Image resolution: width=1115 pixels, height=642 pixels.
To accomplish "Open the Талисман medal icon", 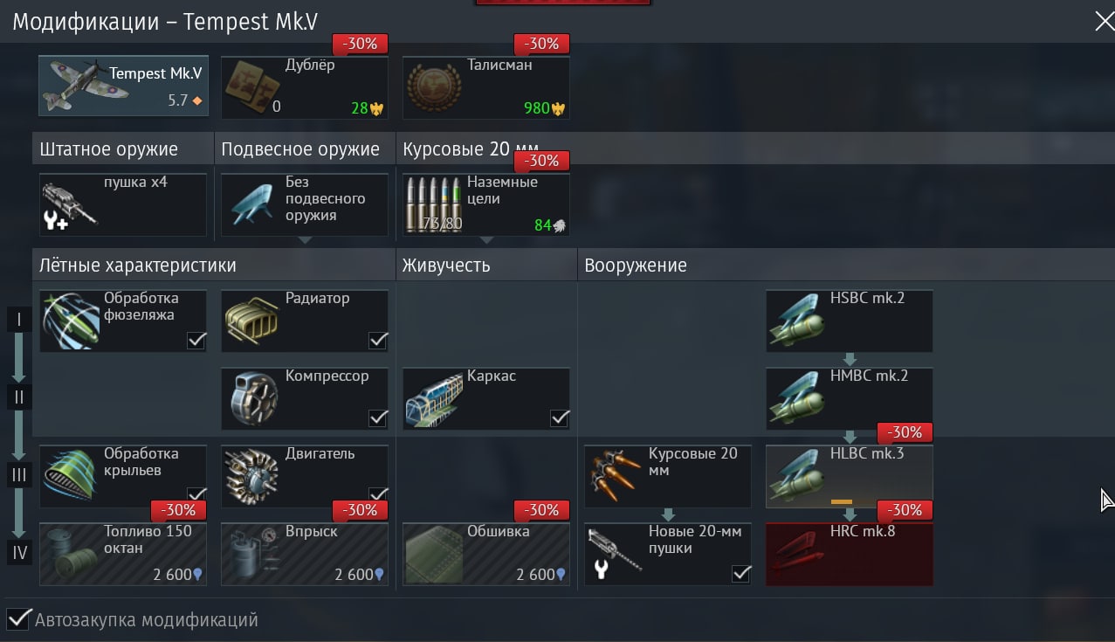I will click(434, 87).
